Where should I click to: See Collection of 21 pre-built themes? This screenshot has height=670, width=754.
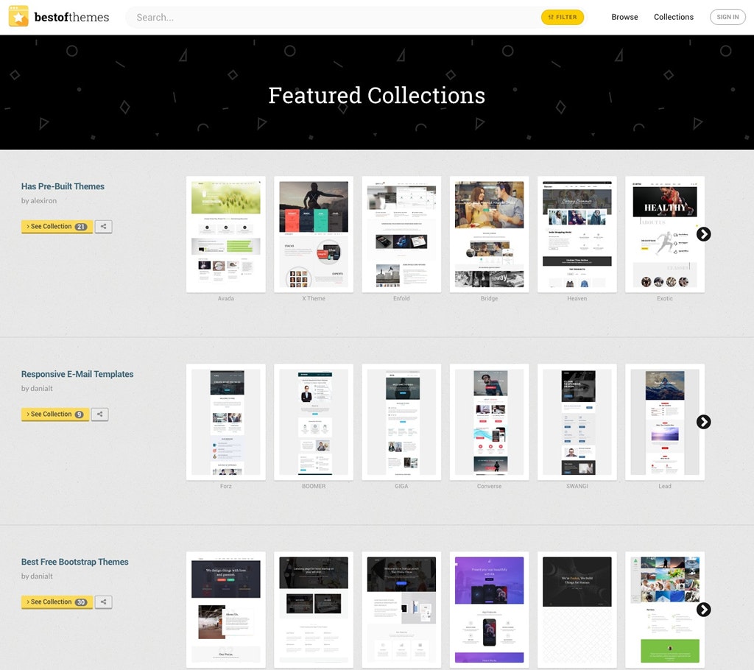(x=57, y=227)
